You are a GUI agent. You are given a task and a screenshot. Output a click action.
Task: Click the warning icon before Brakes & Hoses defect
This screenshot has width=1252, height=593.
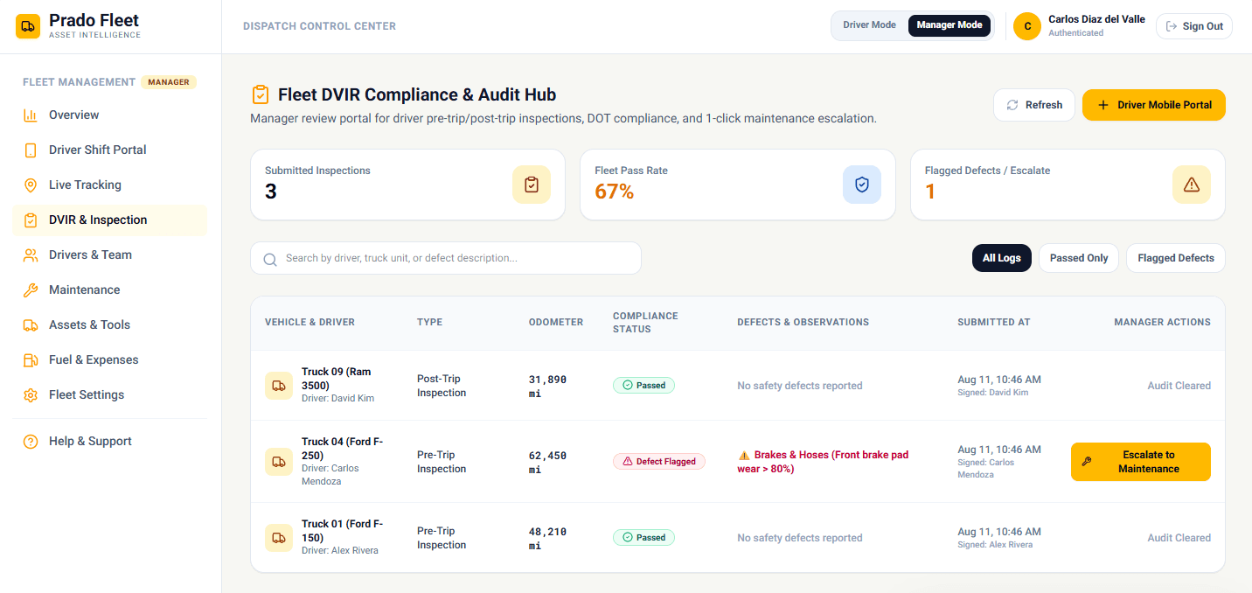(744, 456)
